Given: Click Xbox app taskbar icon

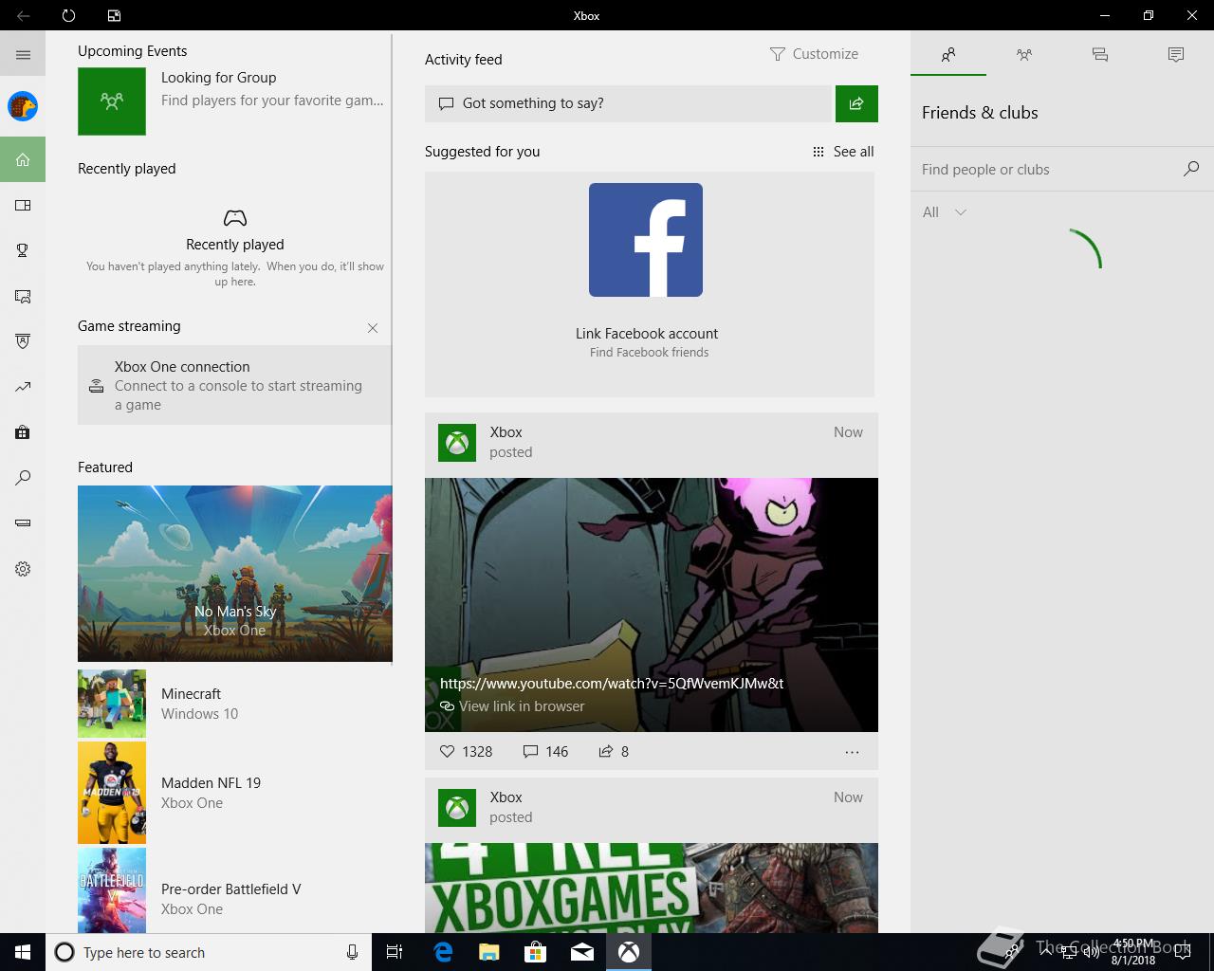Looking at the screenshot, I should tap(628, 952).
